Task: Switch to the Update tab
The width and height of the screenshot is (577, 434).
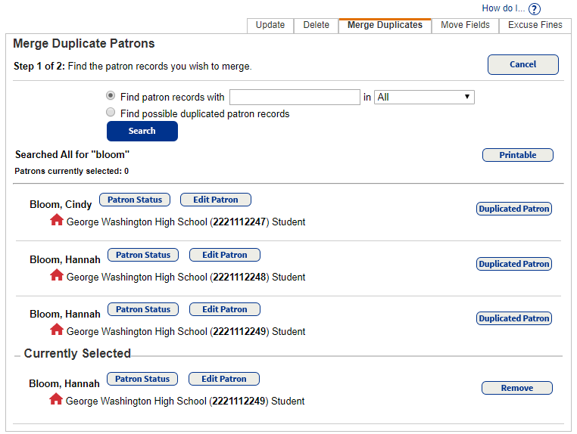Action: (270, 25)
